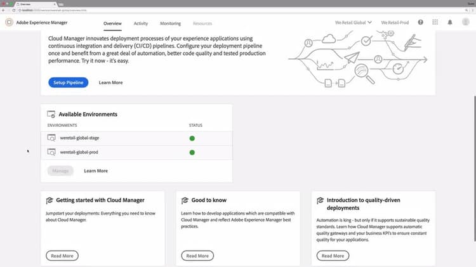Click the Manage environments button

[60, 171]
